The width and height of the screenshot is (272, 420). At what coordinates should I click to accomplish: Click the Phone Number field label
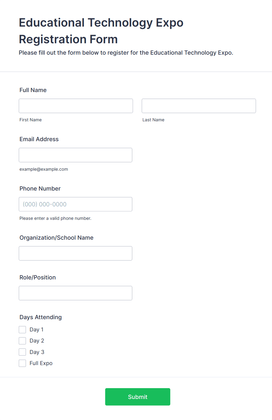40,189
